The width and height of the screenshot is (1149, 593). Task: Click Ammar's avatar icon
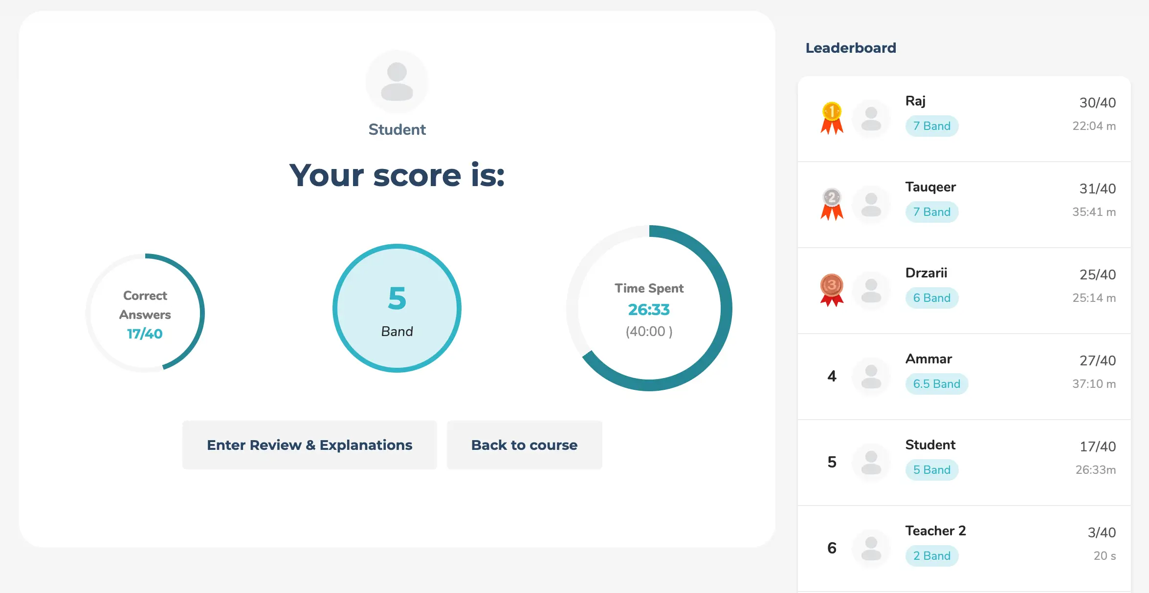click(x=871, y=377)
